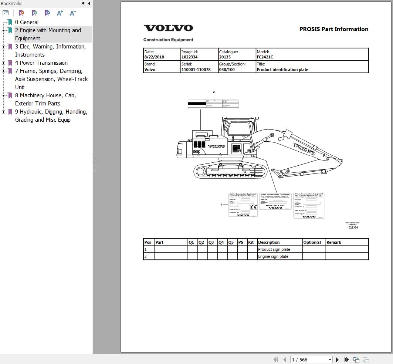Expand the 4 Power Transmission bookmark
Screen dimensions: 393x364
click(3, 63)
